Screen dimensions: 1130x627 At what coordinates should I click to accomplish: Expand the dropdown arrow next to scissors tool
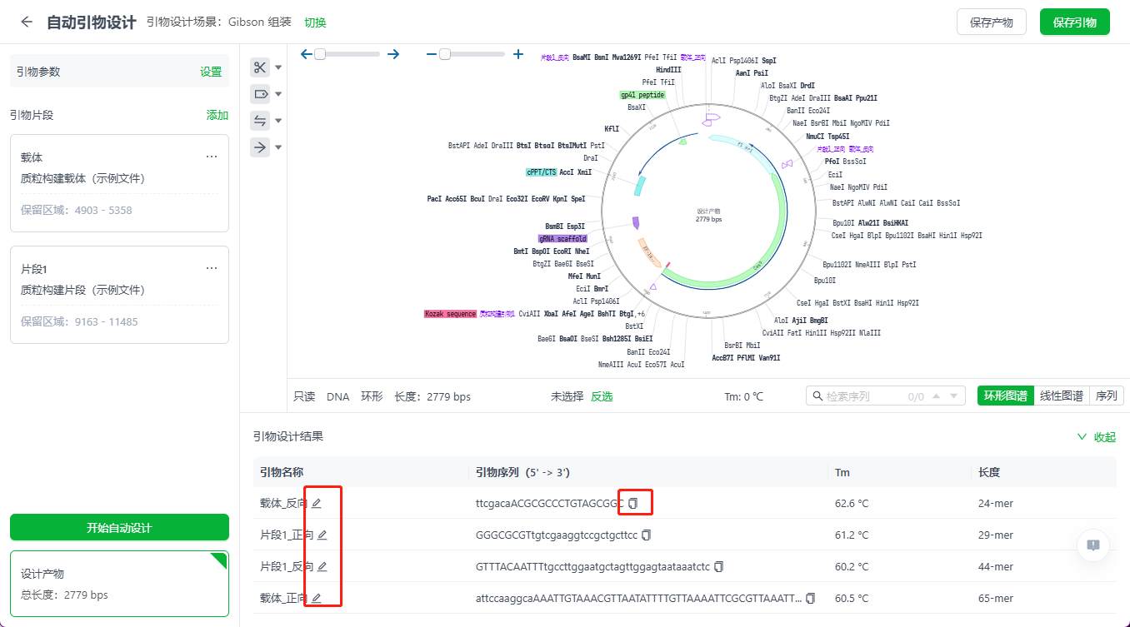click(279, 67)
